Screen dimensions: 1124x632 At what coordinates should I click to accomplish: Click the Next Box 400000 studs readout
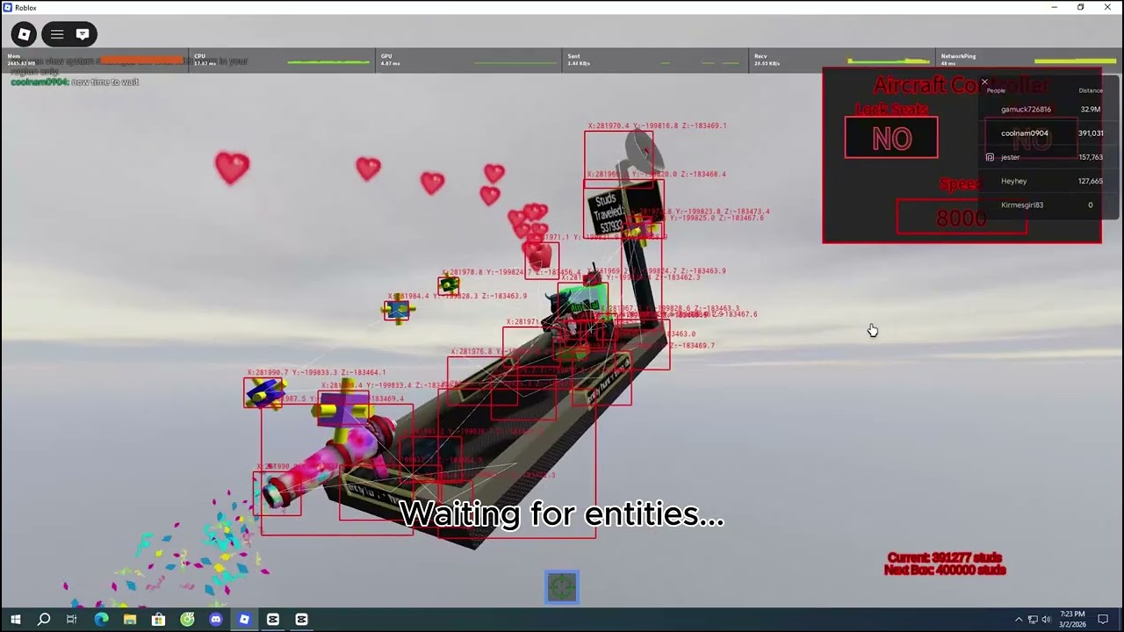click(x=944, y=570)
